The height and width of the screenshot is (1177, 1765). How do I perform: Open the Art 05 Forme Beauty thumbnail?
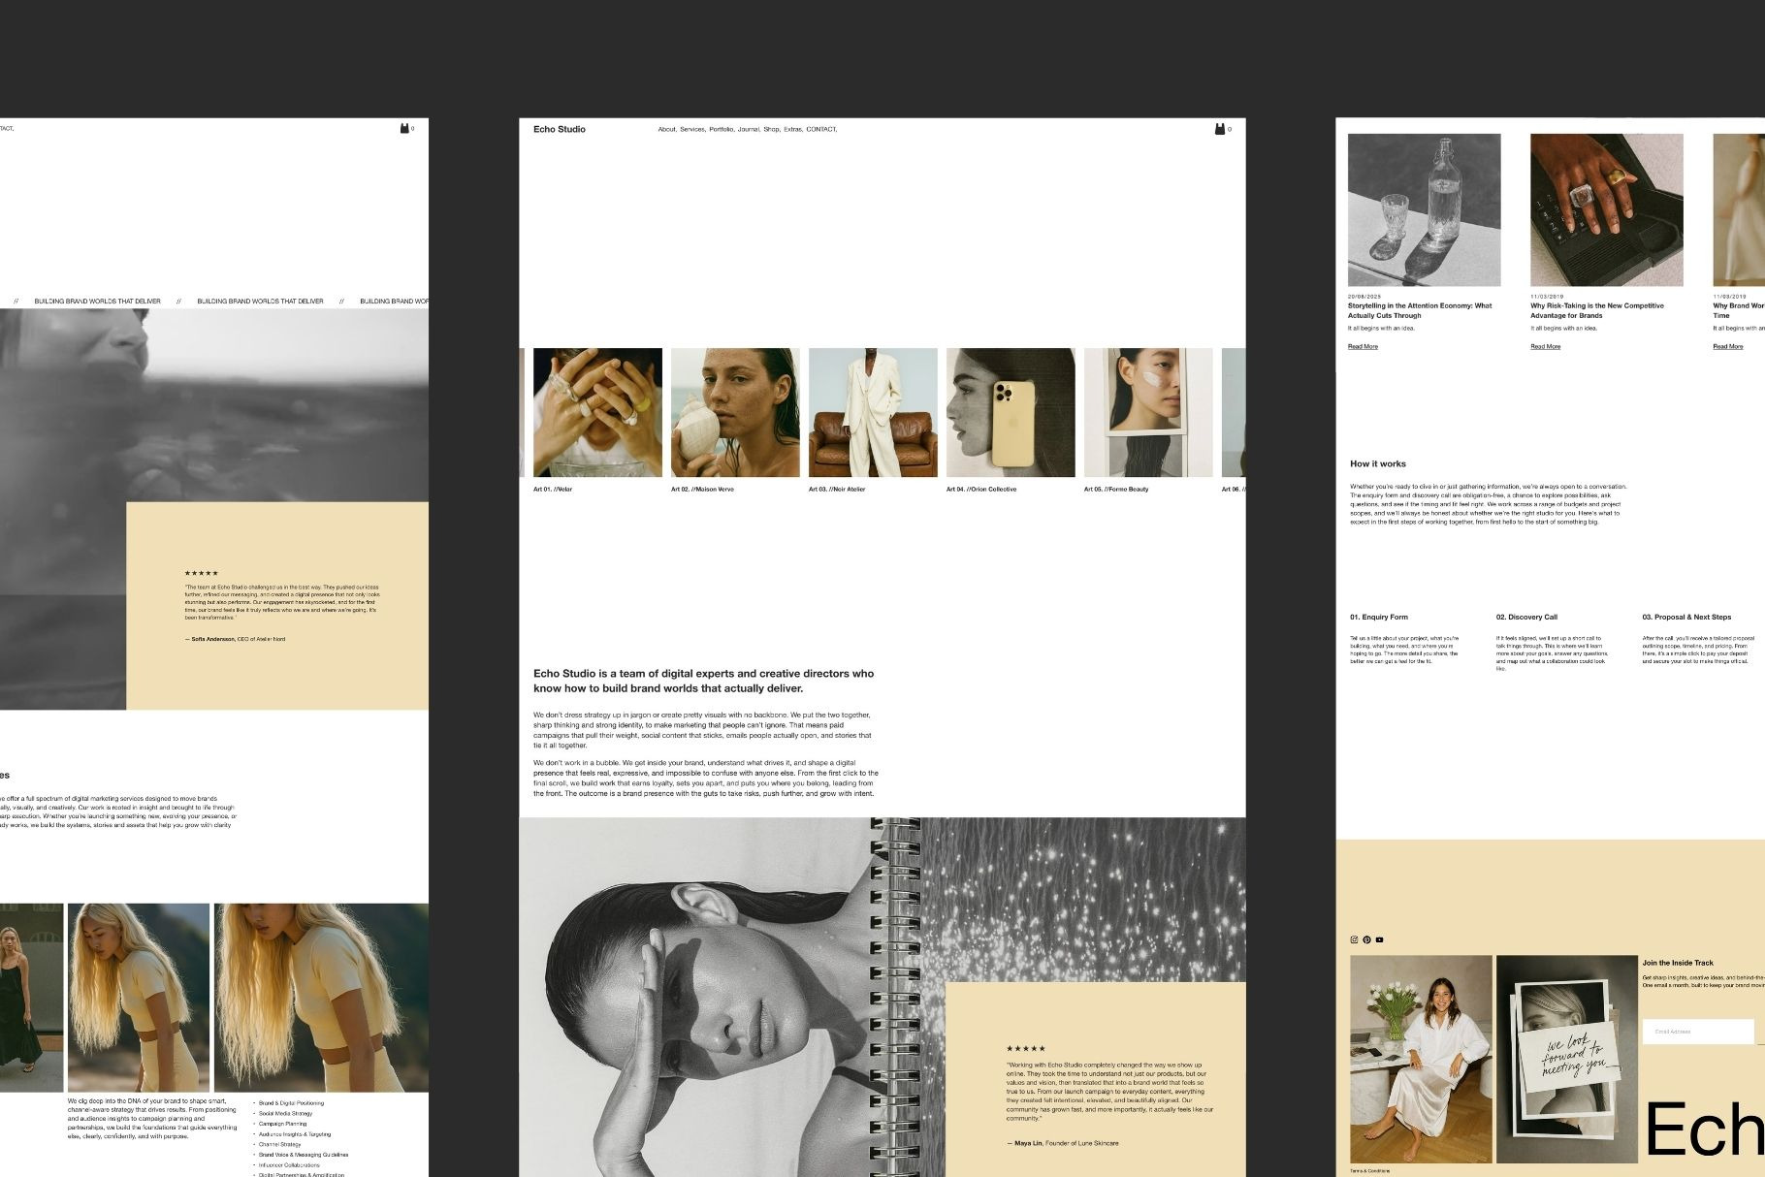[x=1148, y=412]
